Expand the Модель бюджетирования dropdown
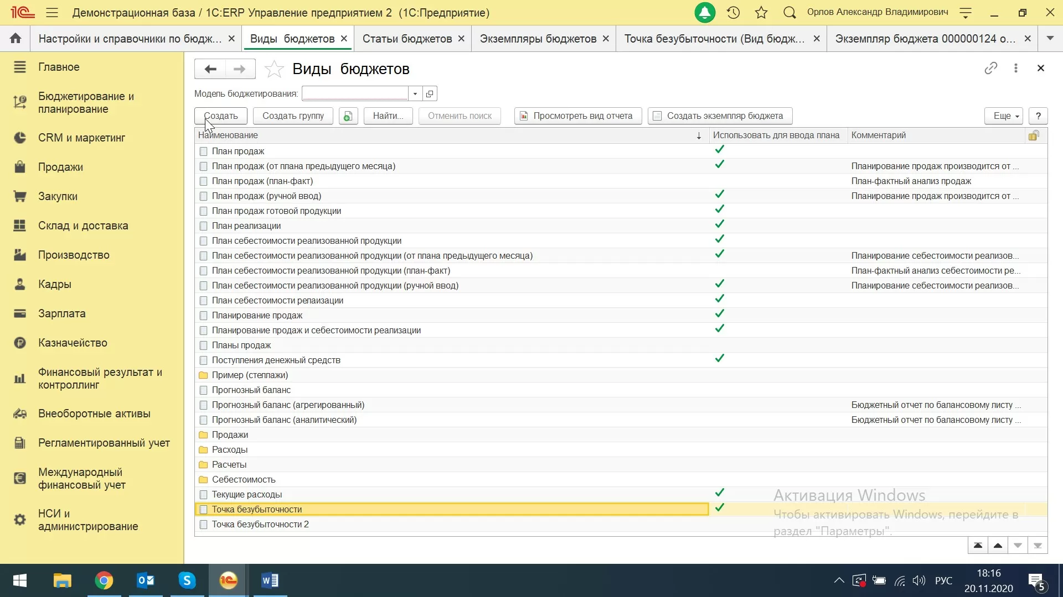 (415, 94)
